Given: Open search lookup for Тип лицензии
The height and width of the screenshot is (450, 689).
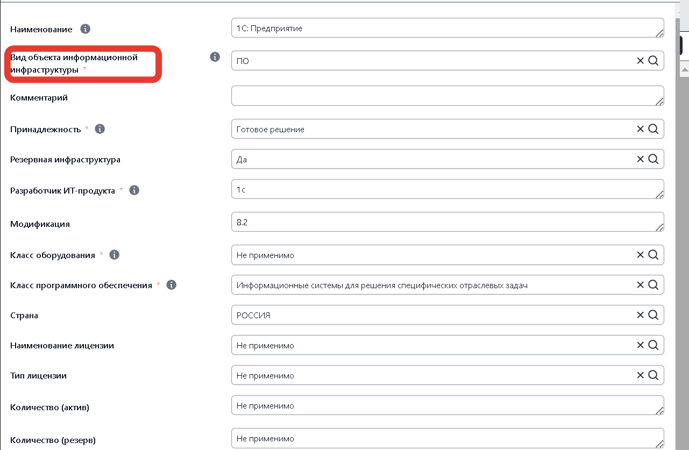Looking at the screenshot, I should click(x=654, y=375).
